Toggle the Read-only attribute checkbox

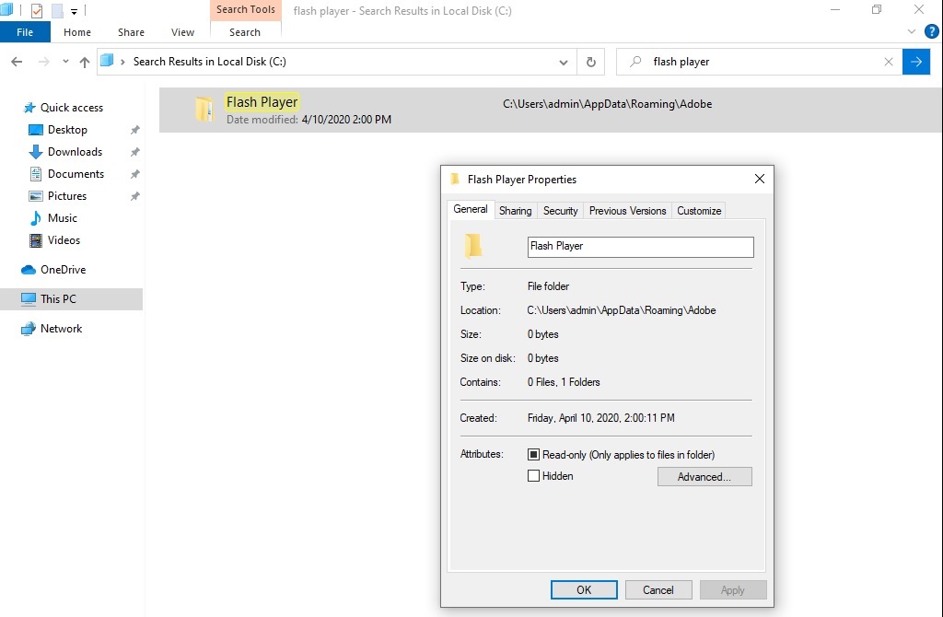click(x=533, y=455)
